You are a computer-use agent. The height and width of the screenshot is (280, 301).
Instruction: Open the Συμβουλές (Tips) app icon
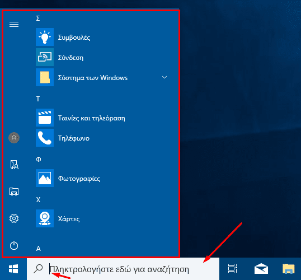pyautogui.click(x=45, y=37)
